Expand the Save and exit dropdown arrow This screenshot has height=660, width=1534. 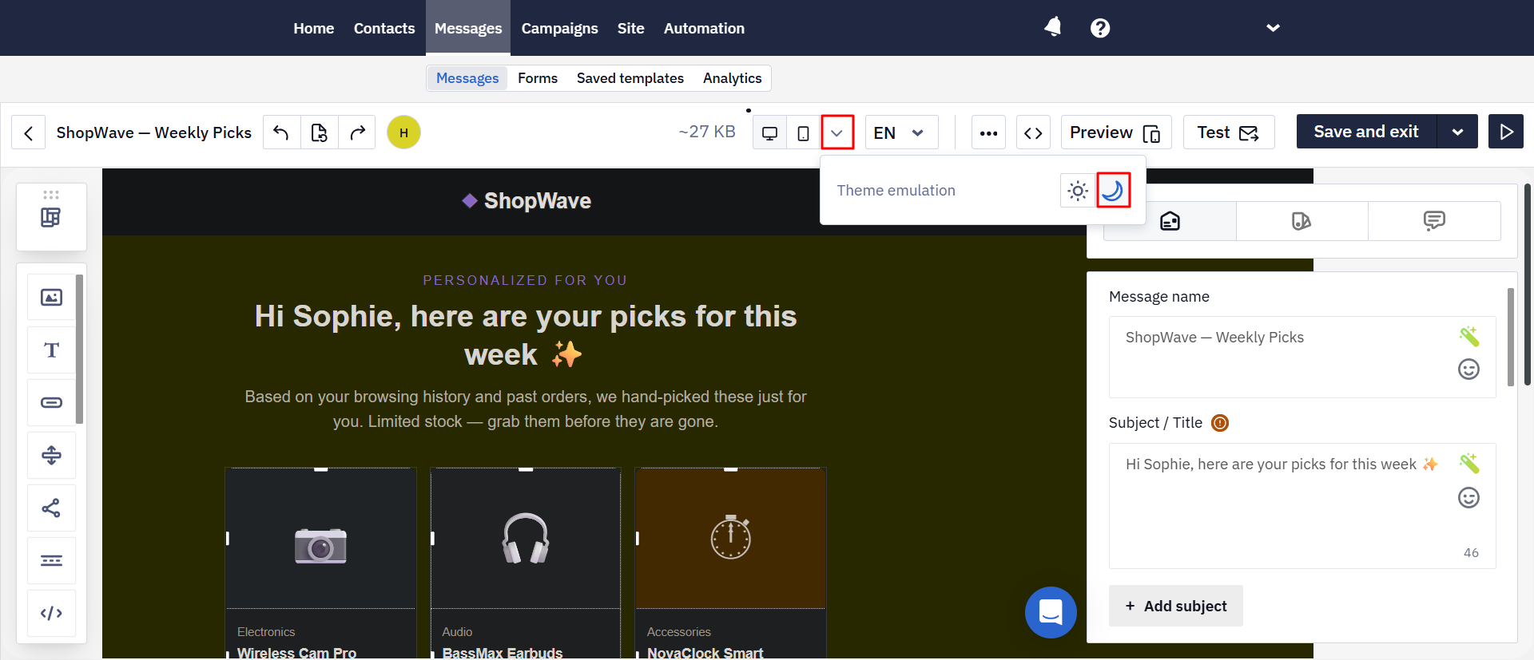coord(1458,132)
